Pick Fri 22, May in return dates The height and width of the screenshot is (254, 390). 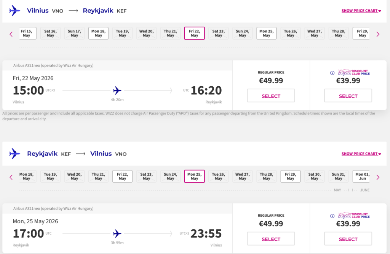122,176
